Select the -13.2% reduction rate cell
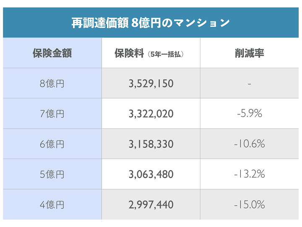Image resolution: width=302 pixels, height=227 pixels. [x=250, y=174]
